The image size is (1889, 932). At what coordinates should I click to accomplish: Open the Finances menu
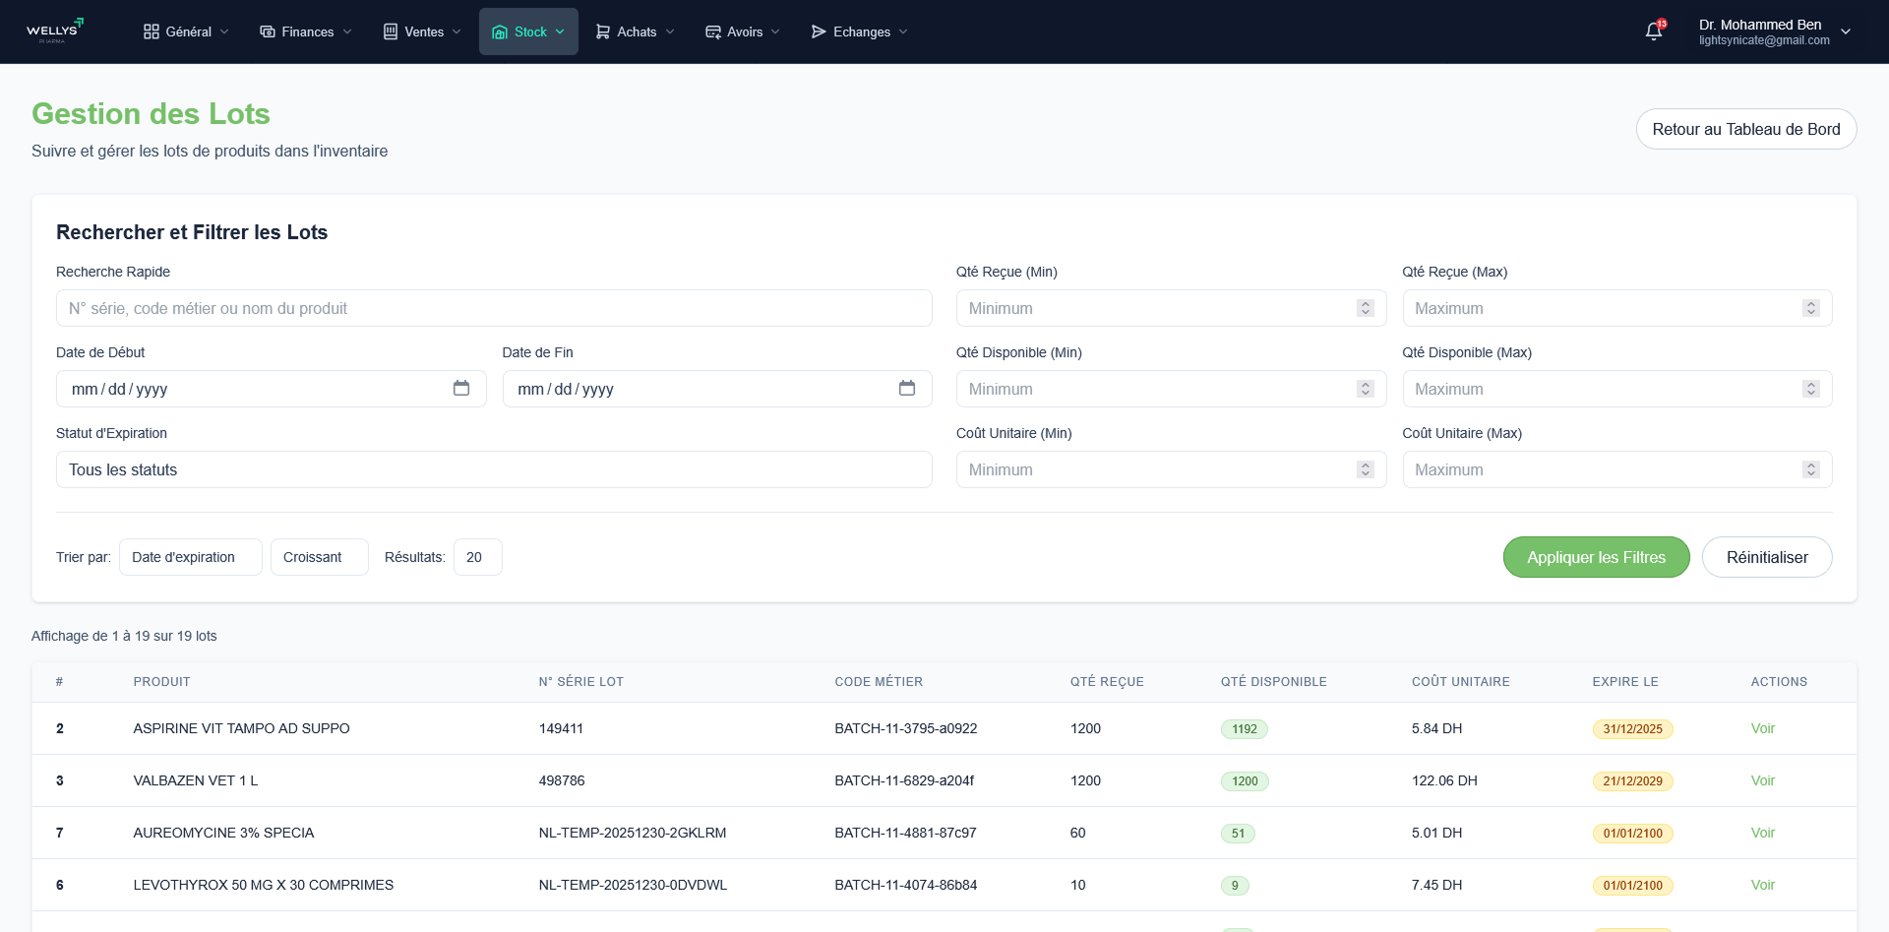click(305, 31)
